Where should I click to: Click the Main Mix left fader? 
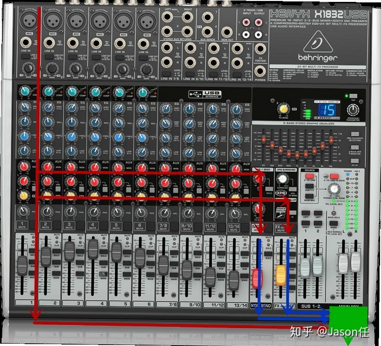click(344, 264)
